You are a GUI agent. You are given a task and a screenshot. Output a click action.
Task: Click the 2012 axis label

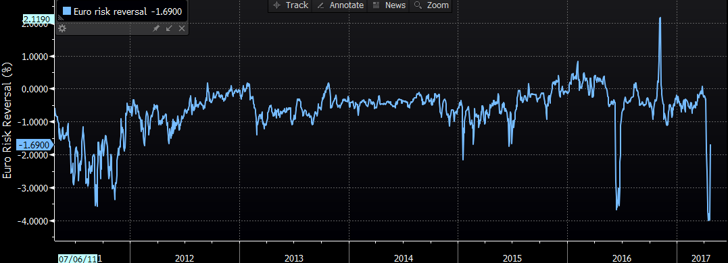tap(185, 258)
